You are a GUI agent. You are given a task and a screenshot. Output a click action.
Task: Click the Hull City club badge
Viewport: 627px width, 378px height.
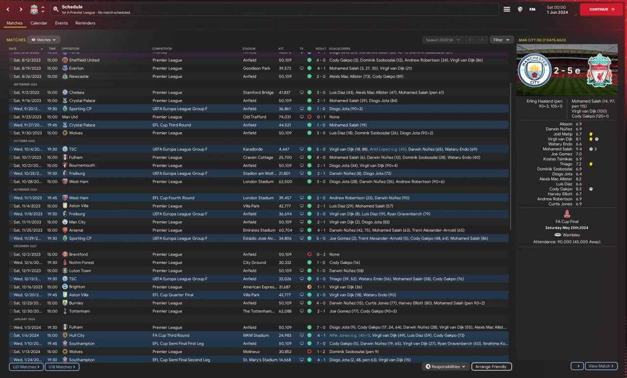pyautogui.click(x=65, y=335)
